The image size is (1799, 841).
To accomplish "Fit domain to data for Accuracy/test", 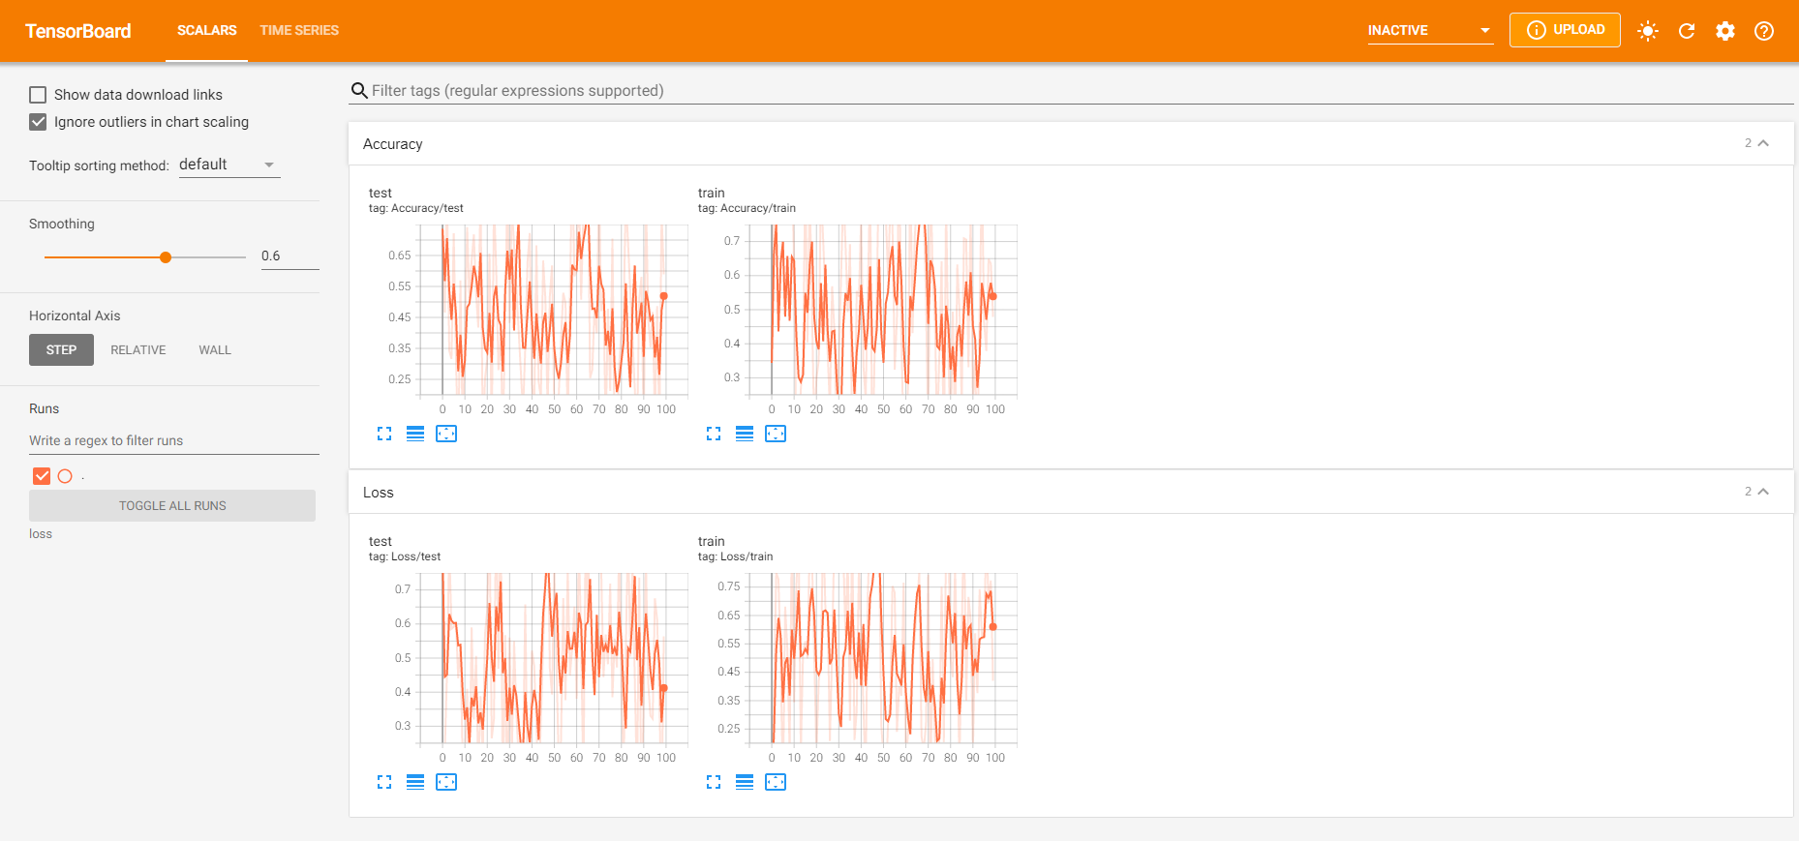I will (446, 434).
